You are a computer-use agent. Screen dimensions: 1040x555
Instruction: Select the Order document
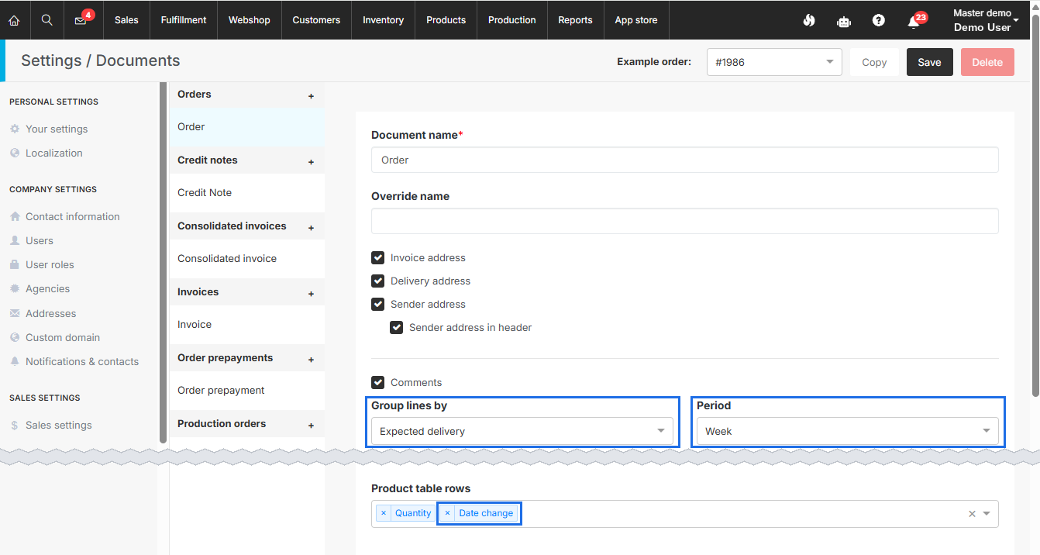coord(247,127)
